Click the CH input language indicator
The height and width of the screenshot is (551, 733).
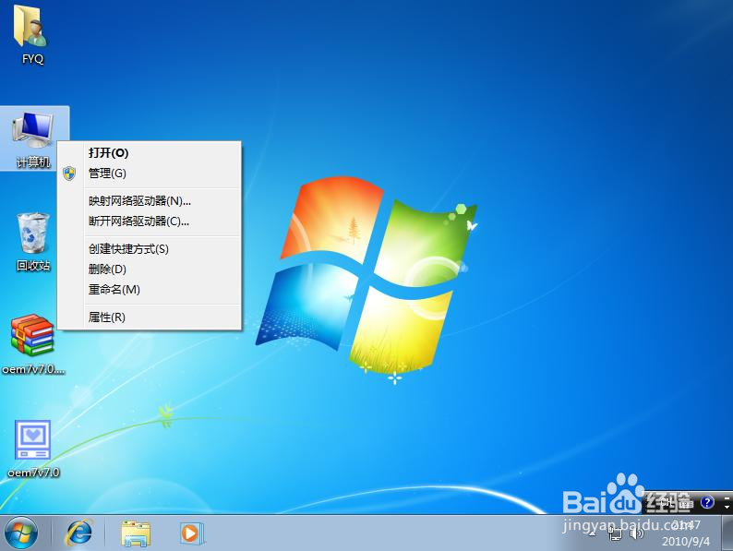point(666,503)
